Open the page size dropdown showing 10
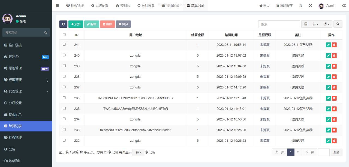This screenshot has height=167, width=349. (x=138, y=153)
